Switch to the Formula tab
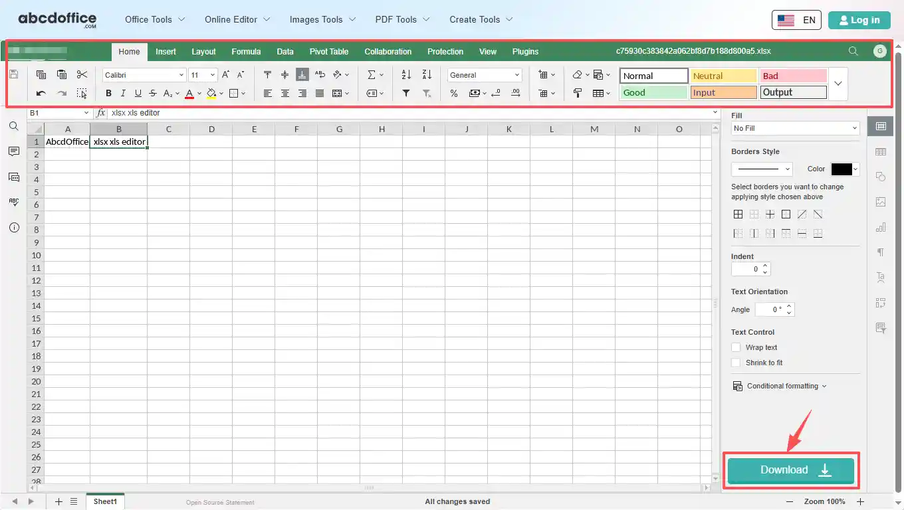The width and height of the screenshot is (904, 510). click(x=246, y=51)
